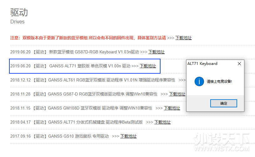Click the 2017.09.16 GS10 entry text
The width and height of the screenshot is (255, 157).
point(59,136)
